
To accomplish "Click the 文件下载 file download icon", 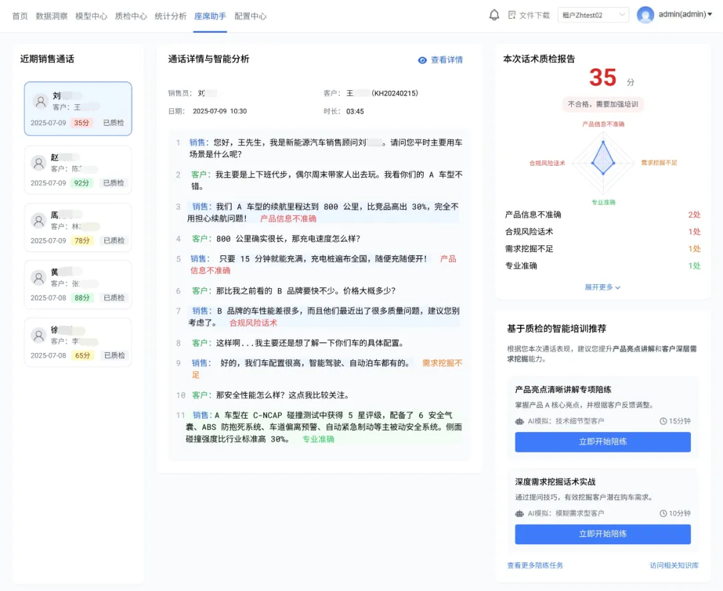I will 512,15.
